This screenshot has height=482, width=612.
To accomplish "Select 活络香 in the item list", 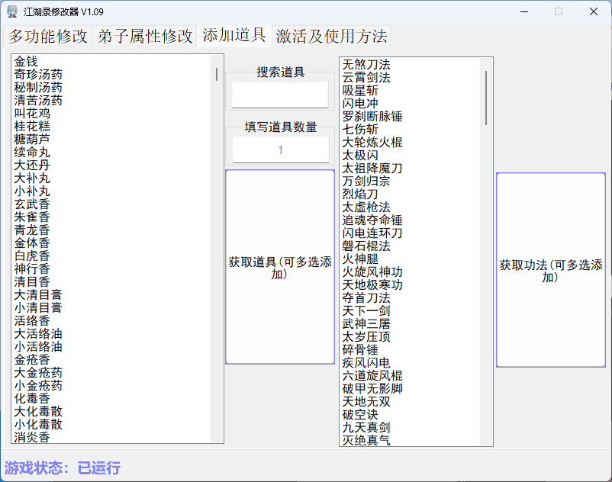I will [32, 320].
